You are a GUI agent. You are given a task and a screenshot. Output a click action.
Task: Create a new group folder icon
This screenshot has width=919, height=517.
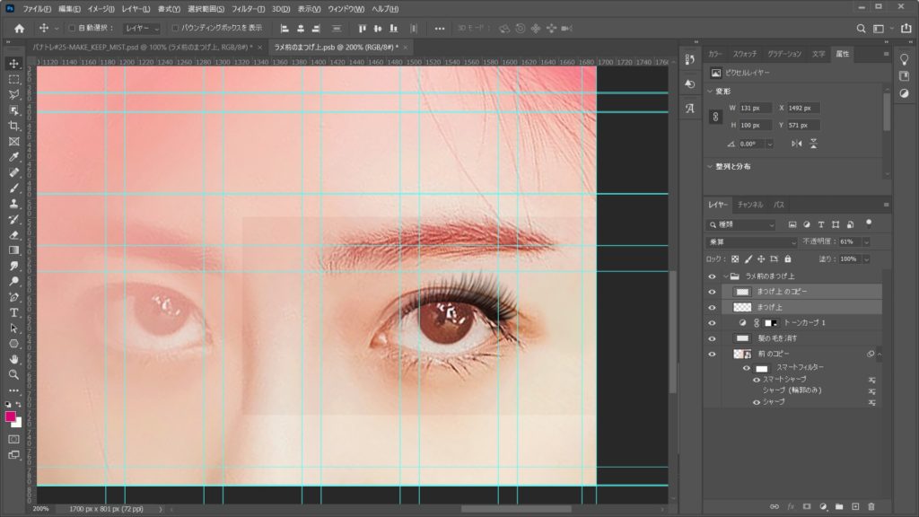pyautogui.click(x=839, y=506)
